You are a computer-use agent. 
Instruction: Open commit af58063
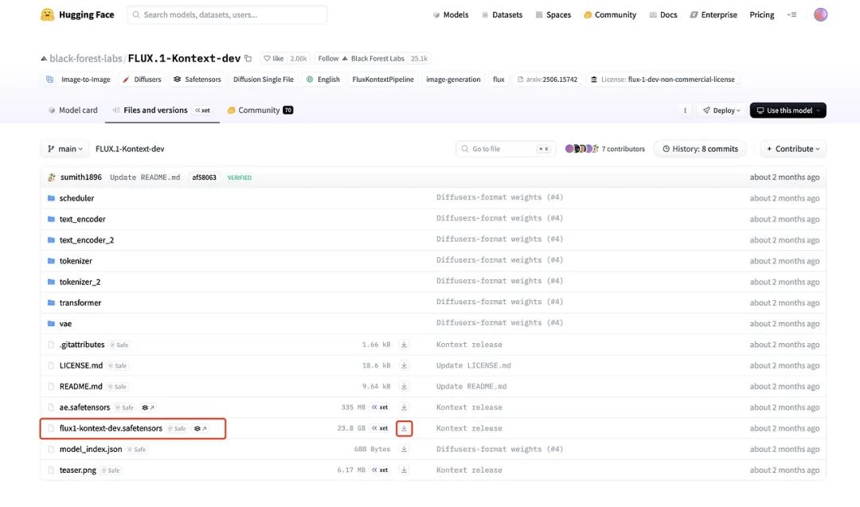tap(204, 177)
